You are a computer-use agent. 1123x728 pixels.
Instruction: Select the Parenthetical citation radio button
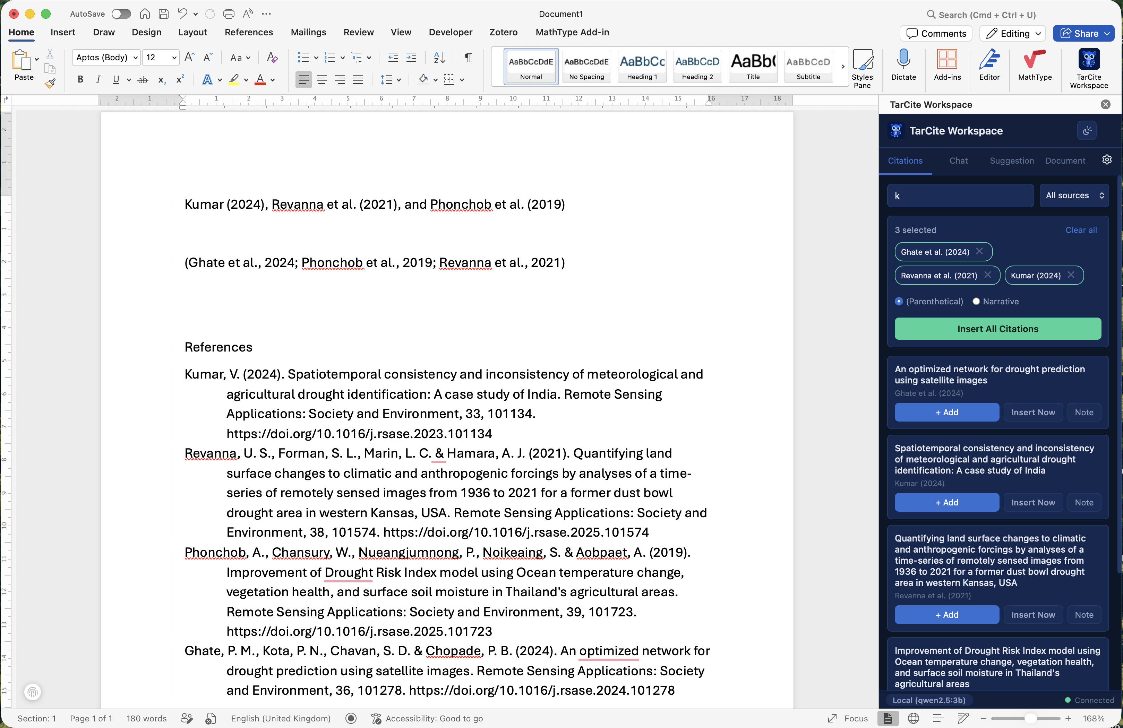click(898, 301)
